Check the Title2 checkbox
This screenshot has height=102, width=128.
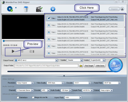coord(49,25)
